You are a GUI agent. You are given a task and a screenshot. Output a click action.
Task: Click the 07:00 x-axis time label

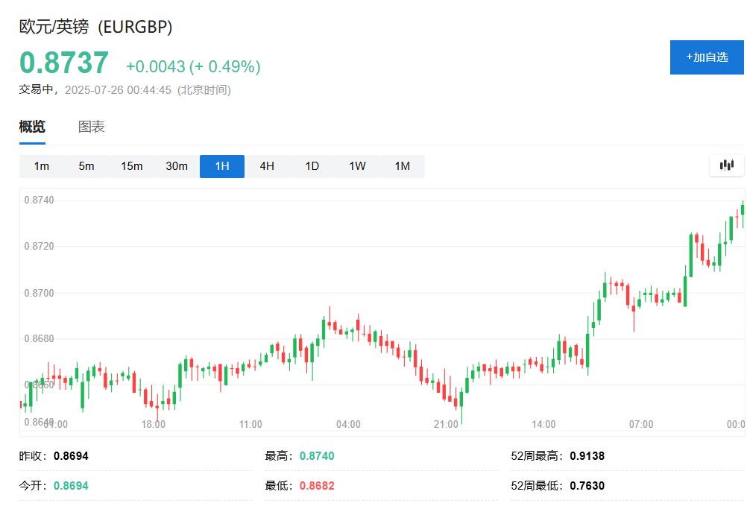tap(641, 424)
